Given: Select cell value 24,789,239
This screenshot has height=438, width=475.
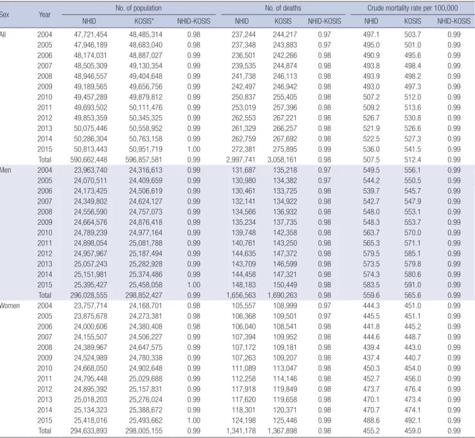Looking at the screenshot, I should [x=91, y=232].
